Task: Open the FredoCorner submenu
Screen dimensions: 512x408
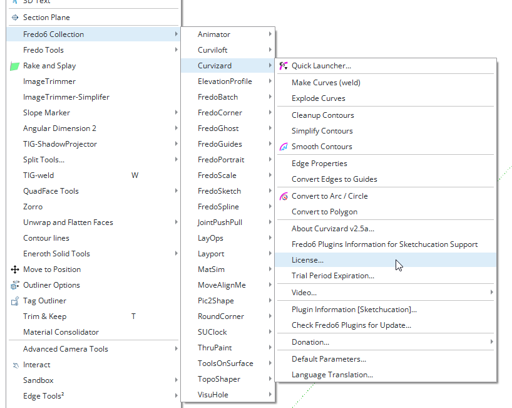Action: coord(228,113)
